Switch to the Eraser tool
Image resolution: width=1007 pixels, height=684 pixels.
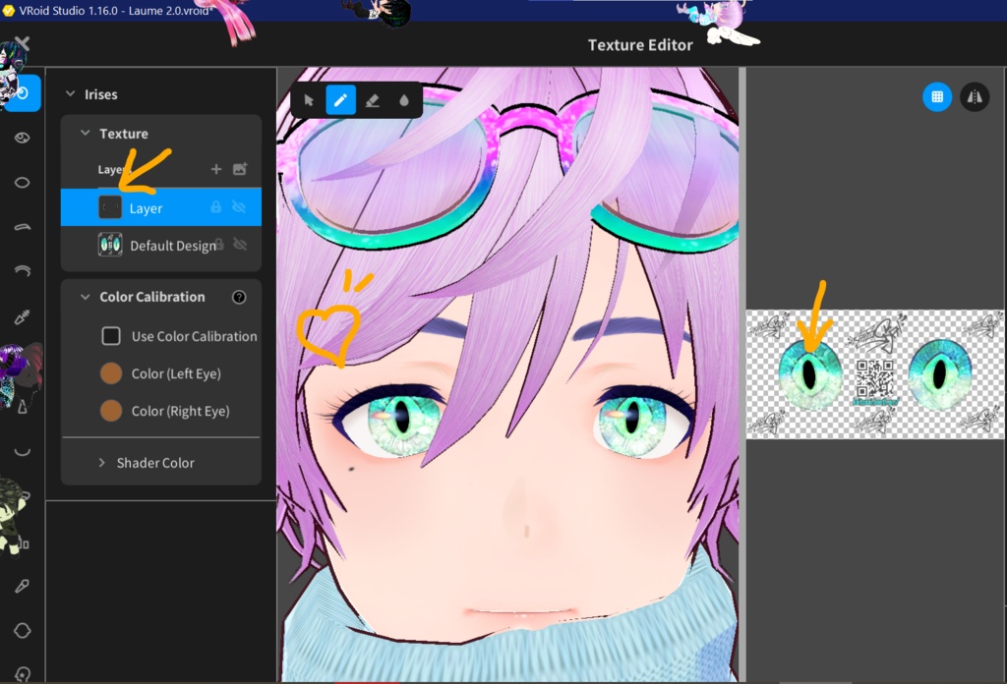tap(373, 100)
